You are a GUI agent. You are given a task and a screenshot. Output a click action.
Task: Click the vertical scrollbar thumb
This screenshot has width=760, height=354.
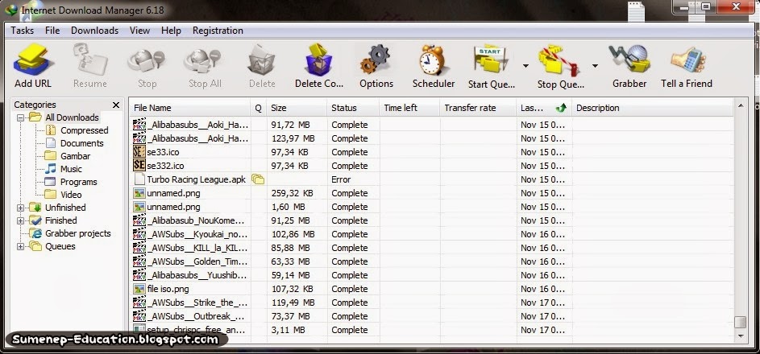coord(740,323)
